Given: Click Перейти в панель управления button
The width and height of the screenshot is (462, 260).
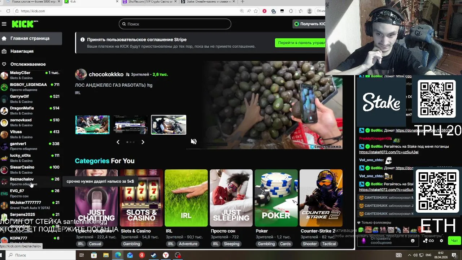Looking at the screenshot, I should (300, 43).
